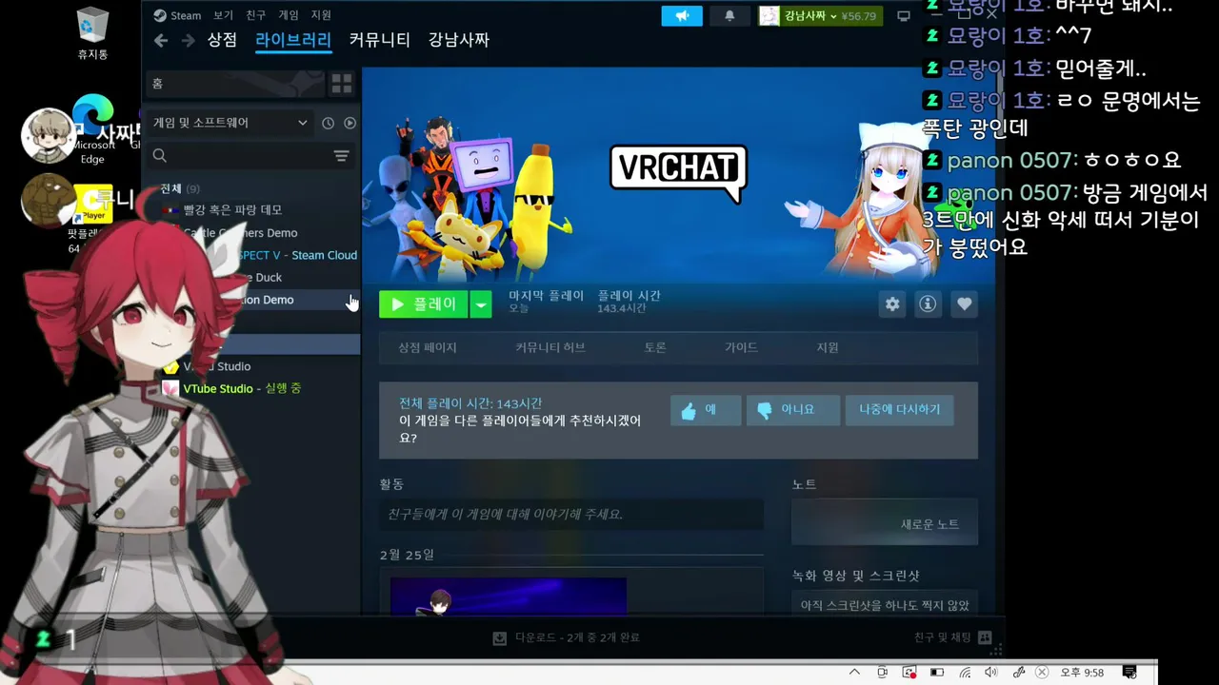Click 새로운 노트 button
The width and height of the screenshot is (1219, 685).
885,524
